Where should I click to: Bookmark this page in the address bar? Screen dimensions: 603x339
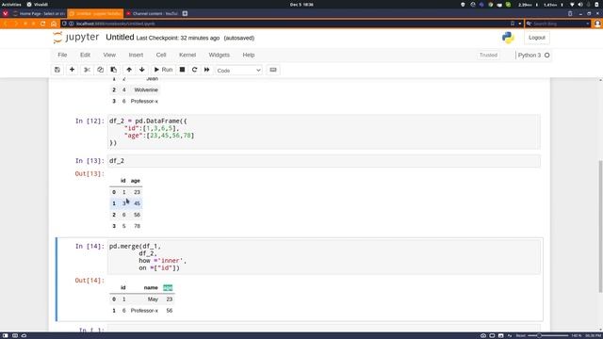513,24
